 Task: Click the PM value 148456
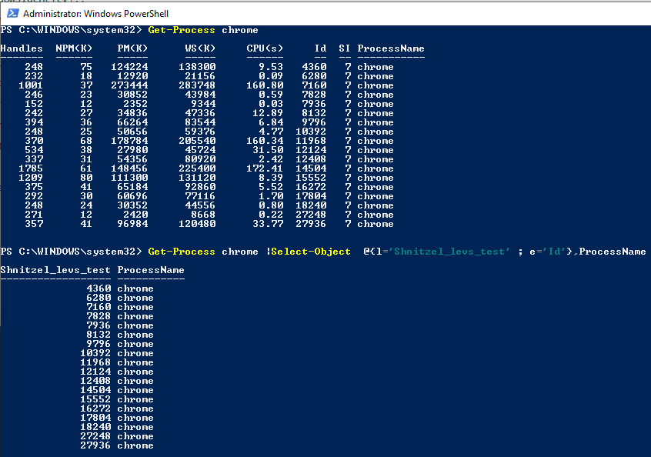(x=129, y=168)
